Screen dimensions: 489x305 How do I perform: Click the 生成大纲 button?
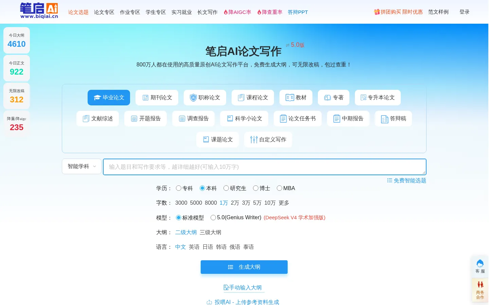244,267
